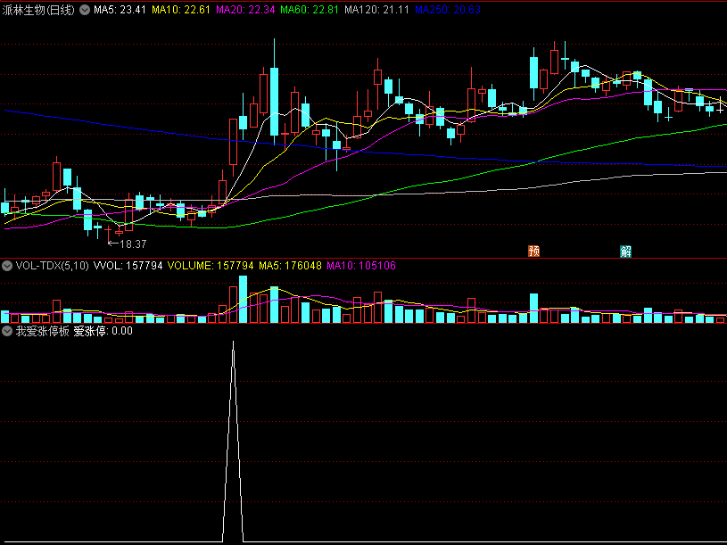
Task: Click the 爱涨停: 0.00 value
Action: click(103, 331)
